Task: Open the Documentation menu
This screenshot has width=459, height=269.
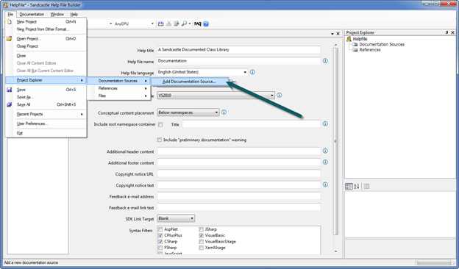Action: pyautogui.click(x=32, y=14)
